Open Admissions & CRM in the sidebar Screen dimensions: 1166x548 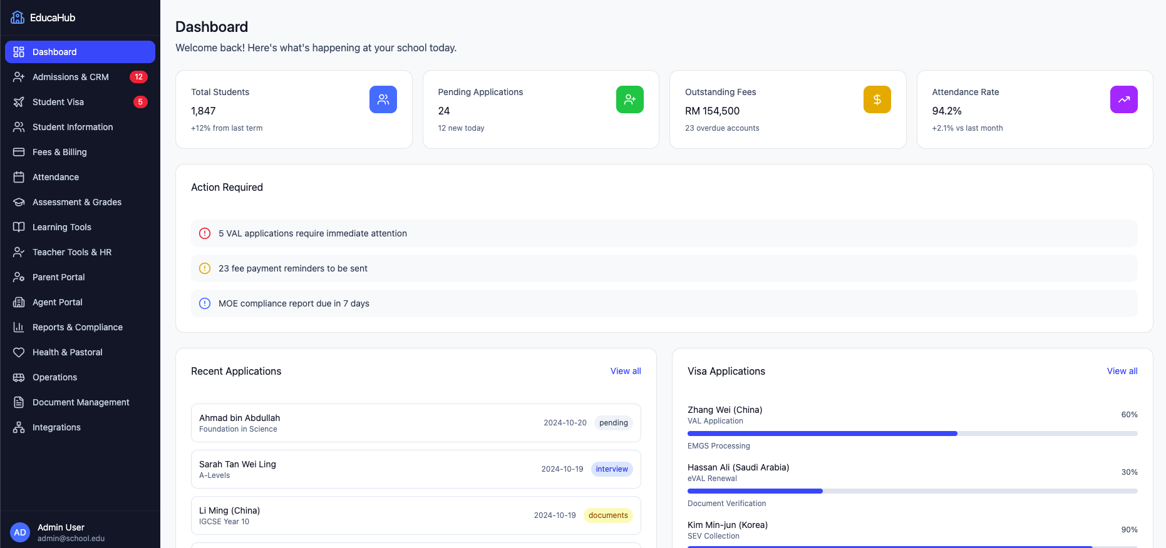[71, 77]
